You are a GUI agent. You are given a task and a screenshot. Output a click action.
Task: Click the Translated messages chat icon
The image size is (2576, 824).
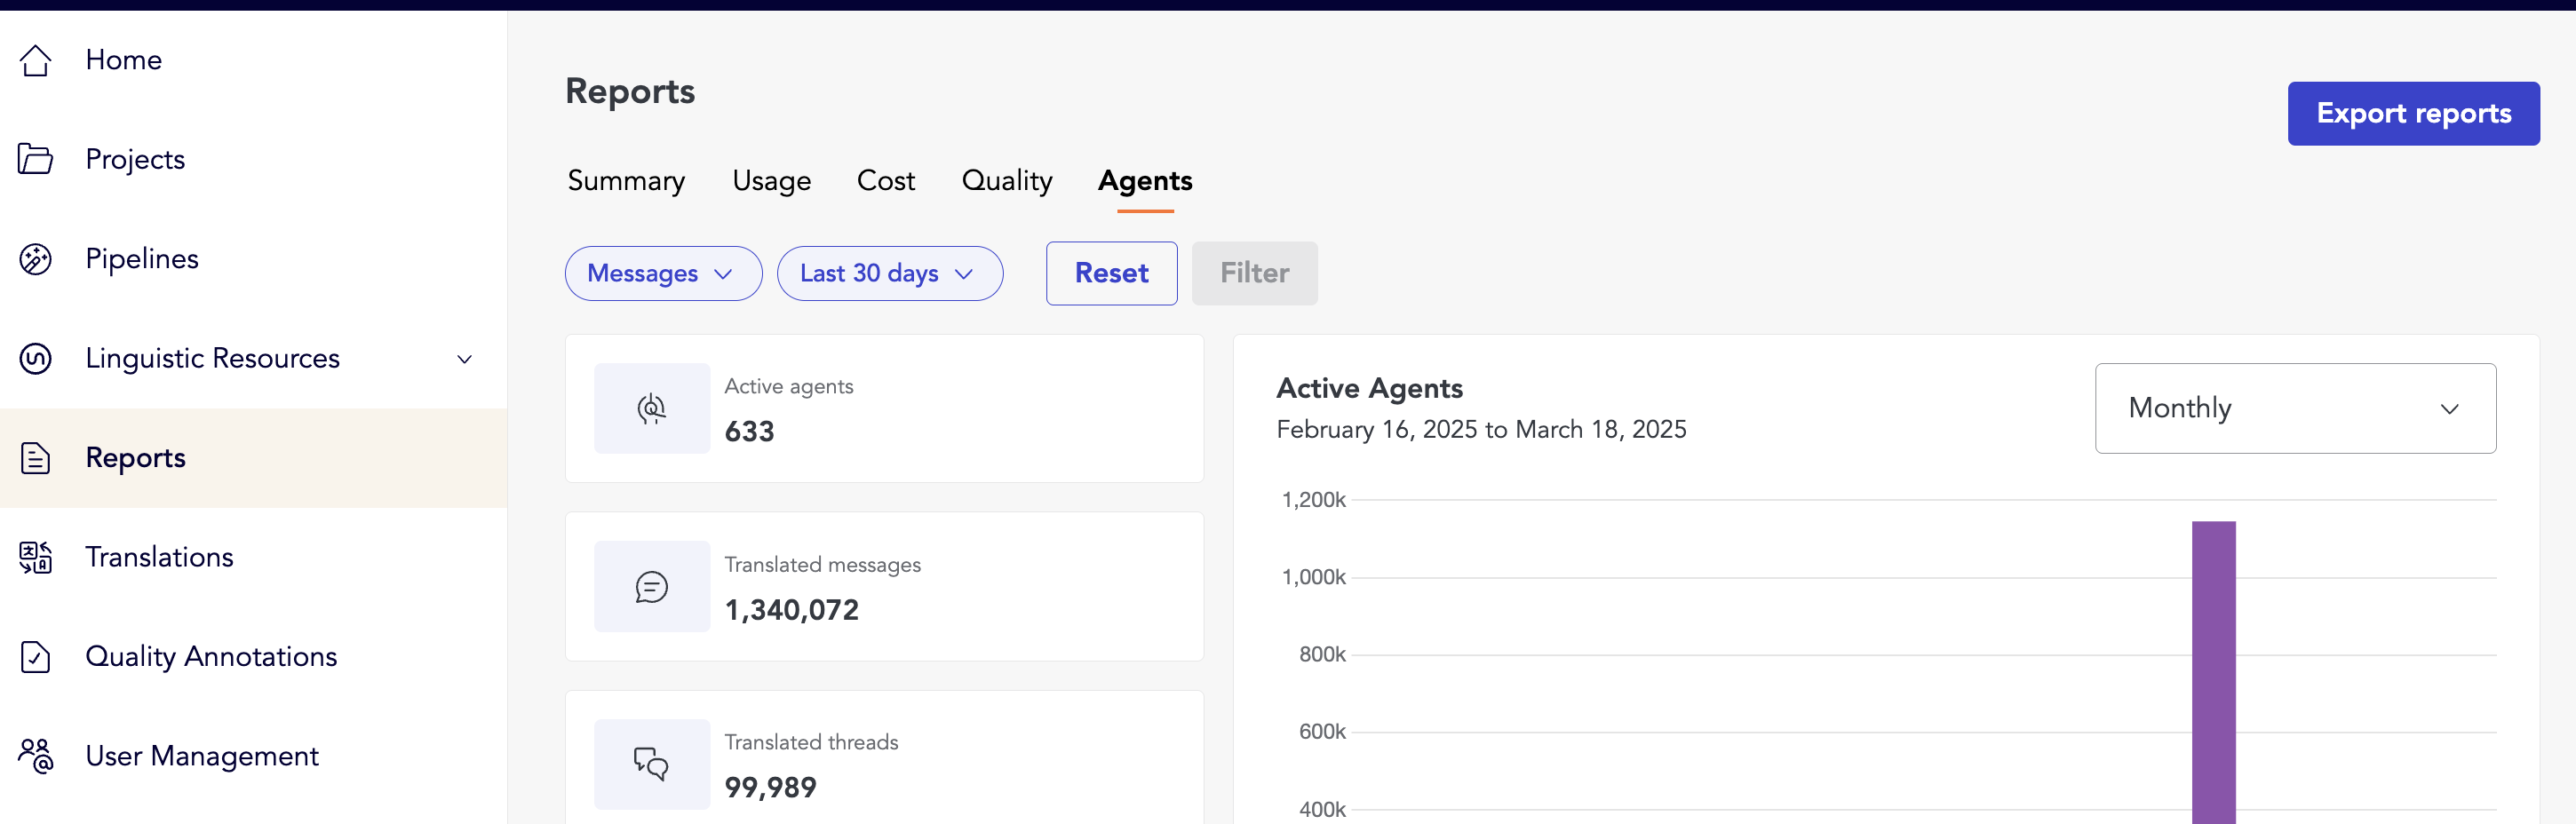[652, 587]
